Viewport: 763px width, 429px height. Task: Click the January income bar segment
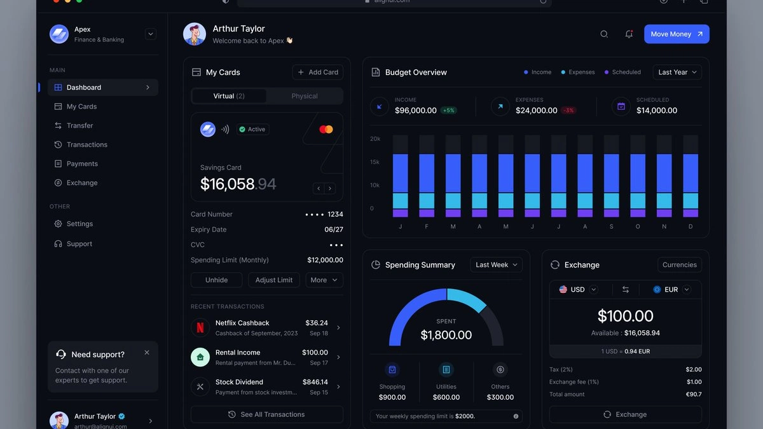coord(401,174)
